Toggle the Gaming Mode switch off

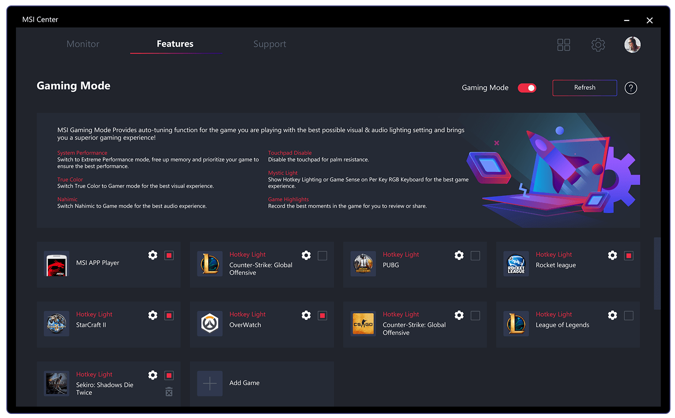527,88
